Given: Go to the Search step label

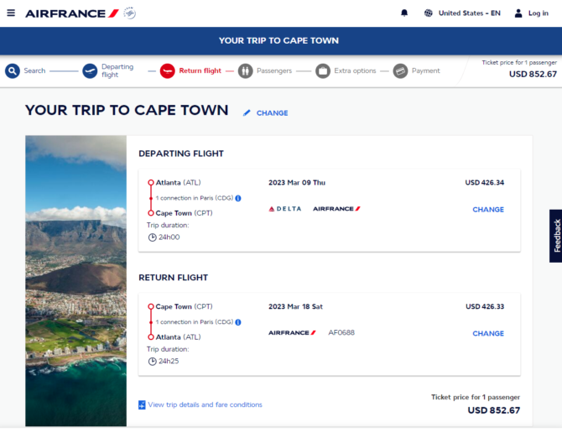Looking at the screenshot, I should pyautogui.click(x=34, y=70).
